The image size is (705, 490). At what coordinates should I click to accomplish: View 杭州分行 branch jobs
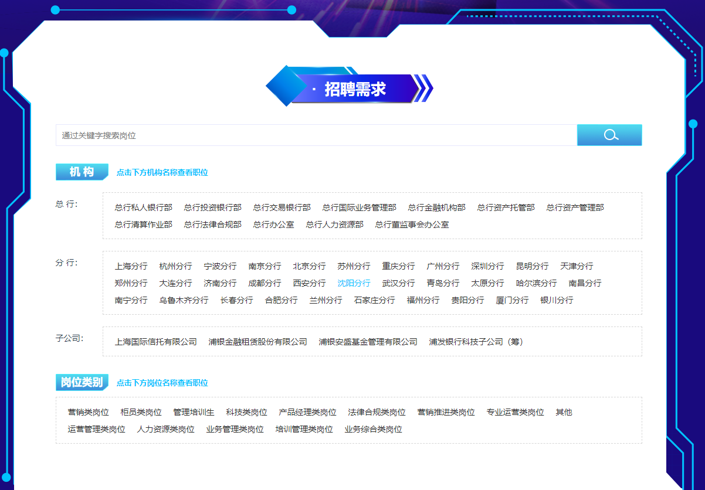coord(176,266)
